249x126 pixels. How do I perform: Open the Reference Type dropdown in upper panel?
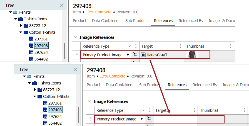pyautogui.click(x=129, y=46)
